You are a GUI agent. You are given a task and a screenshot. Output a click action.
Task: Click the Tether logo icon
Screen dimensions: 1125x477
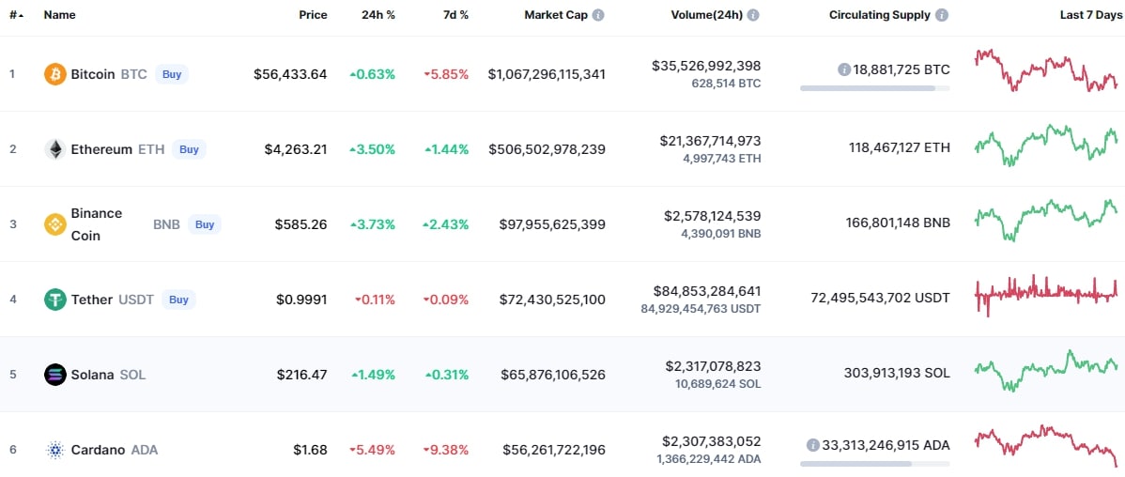[55, 300]
